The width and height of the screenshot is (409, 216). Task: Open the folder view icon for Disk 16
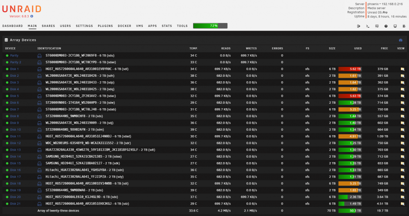pos(402,170)
